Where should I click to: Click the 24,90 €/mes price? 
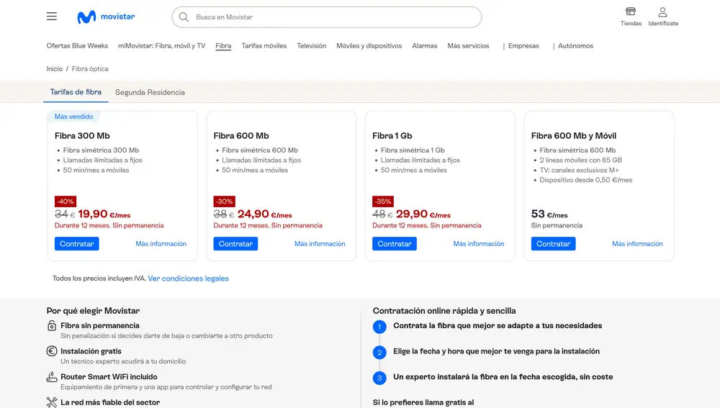click(264, 214)
